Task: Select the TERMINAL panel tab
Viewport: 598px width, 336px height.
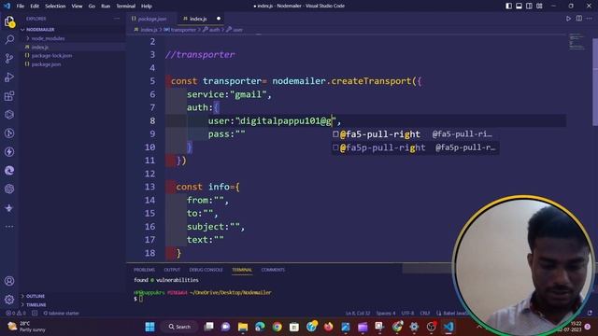Action: [242, 270]
